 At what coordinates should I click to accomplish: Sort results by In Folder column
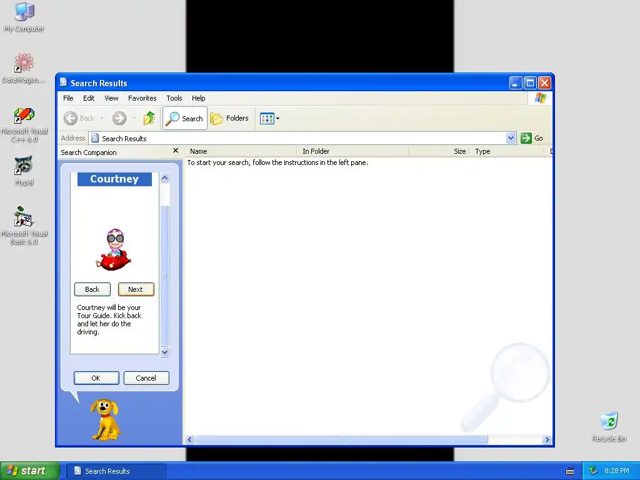click(x=354, y=151)
